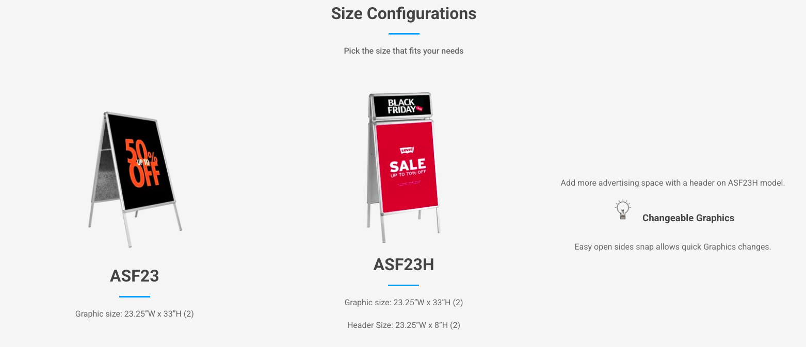Click the orange 50% OFF poster graphic
806x347 pixels.
144,162
